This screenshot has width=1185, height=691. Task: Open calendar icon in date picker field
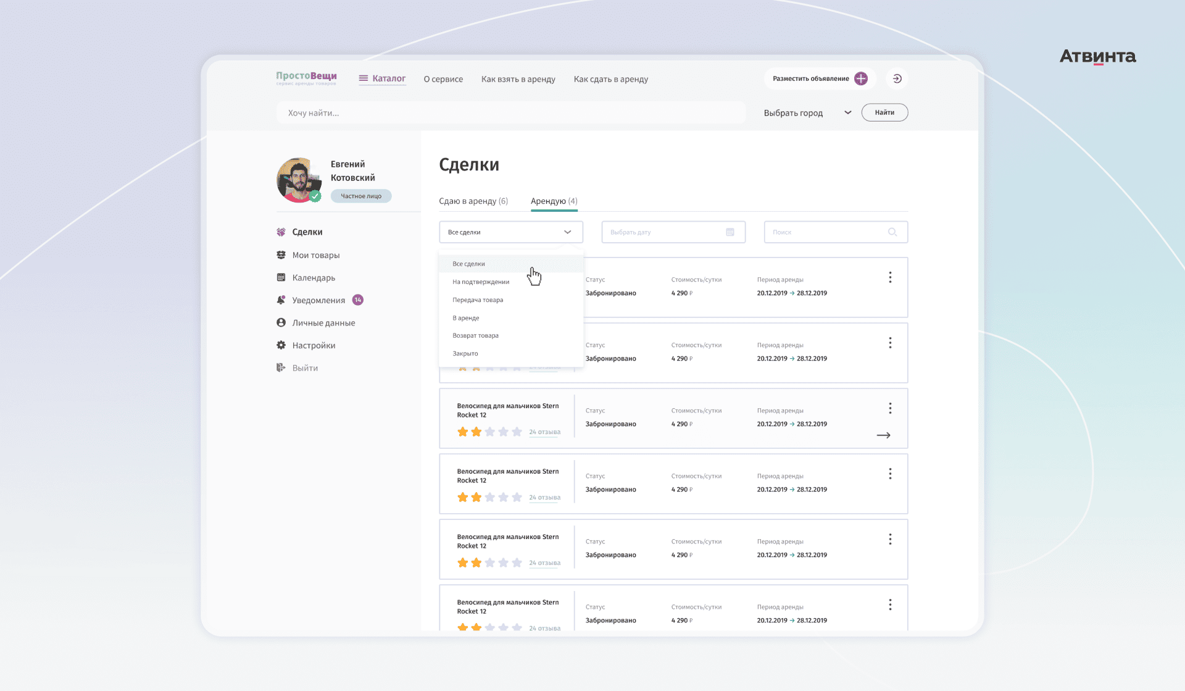730,232
